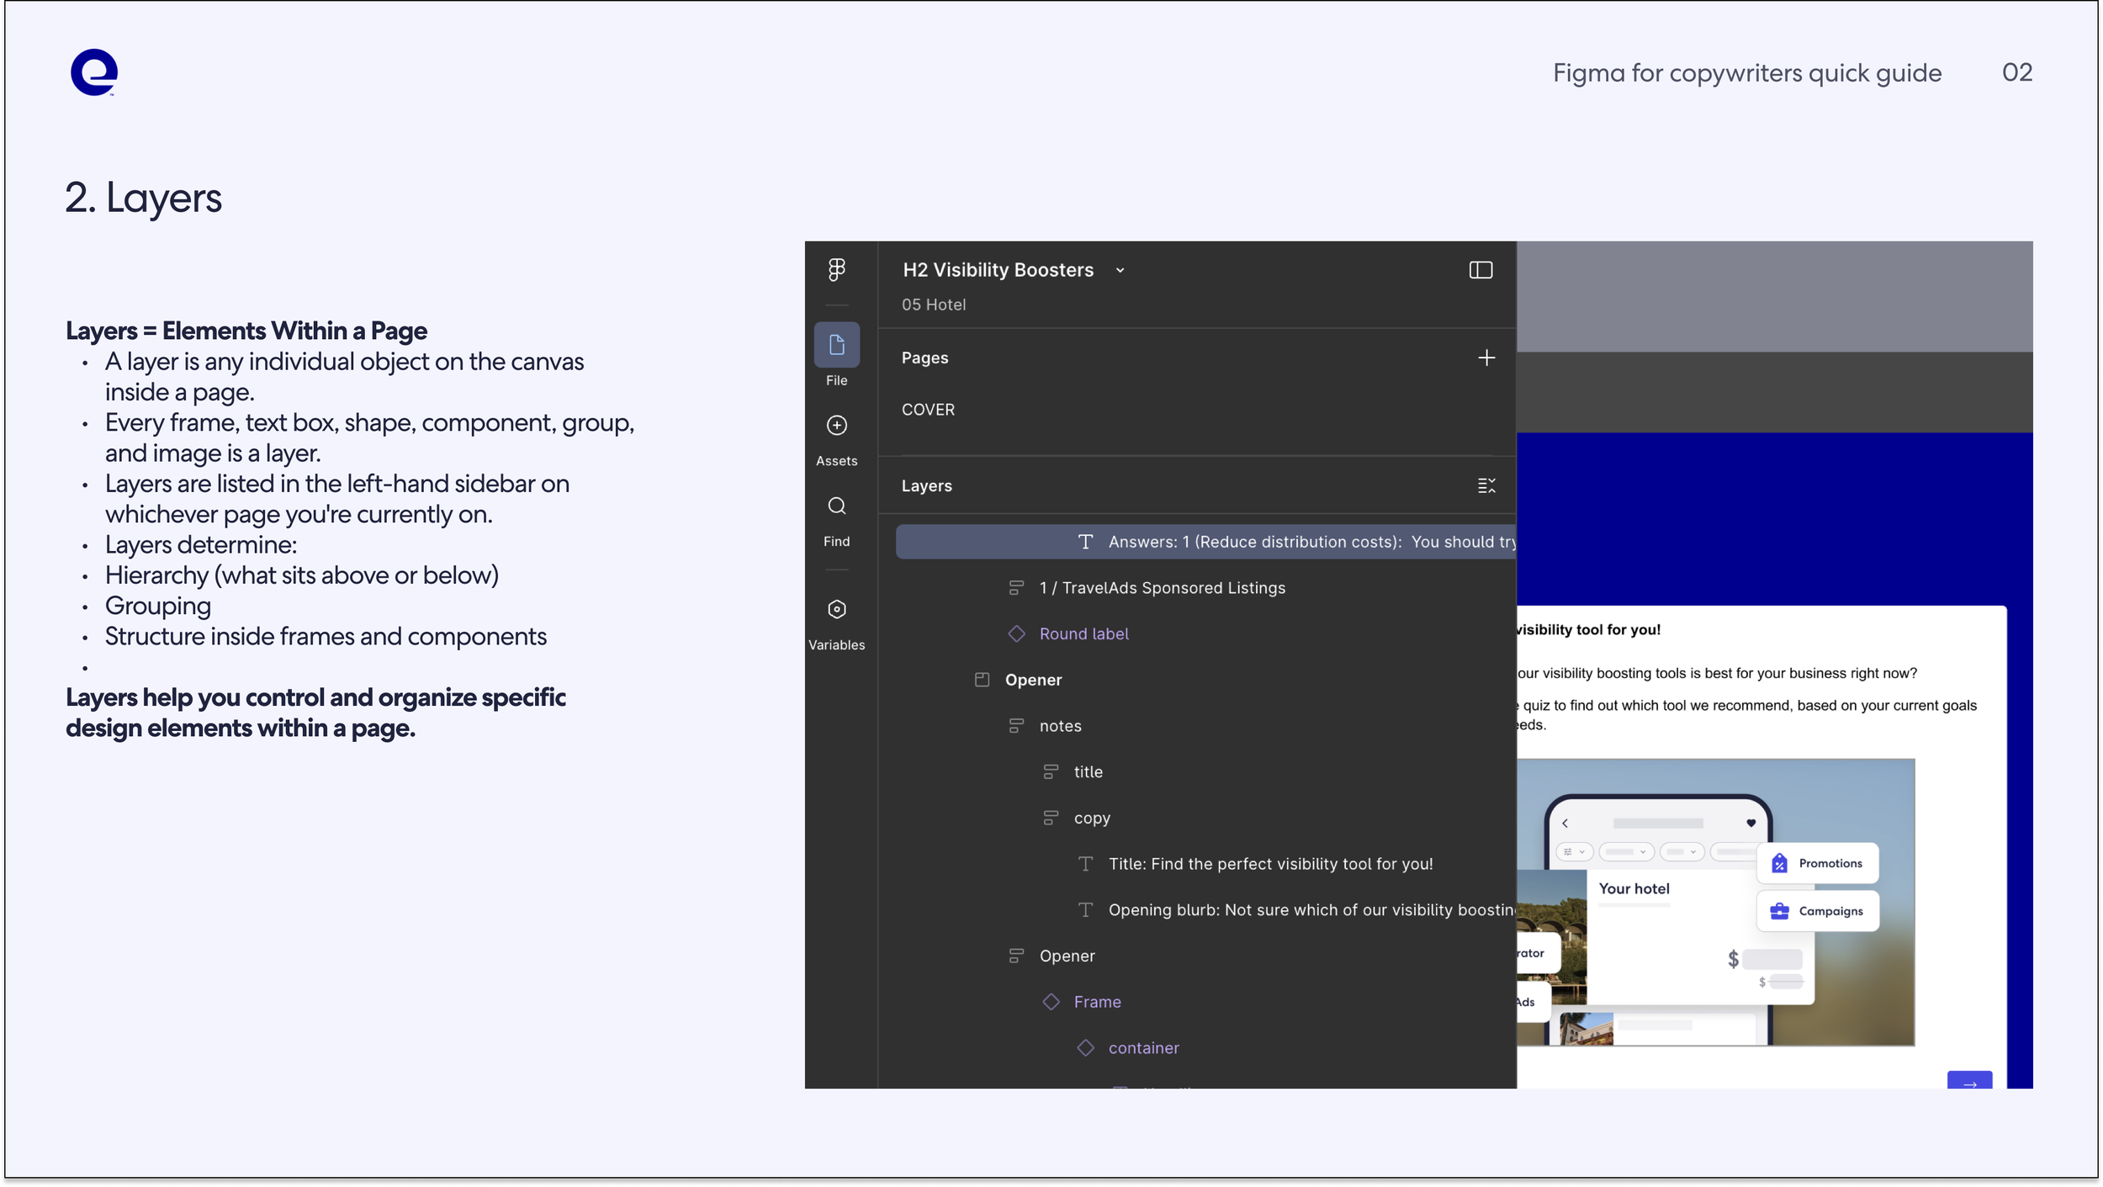Click the Find search icon

pos(836,506)
